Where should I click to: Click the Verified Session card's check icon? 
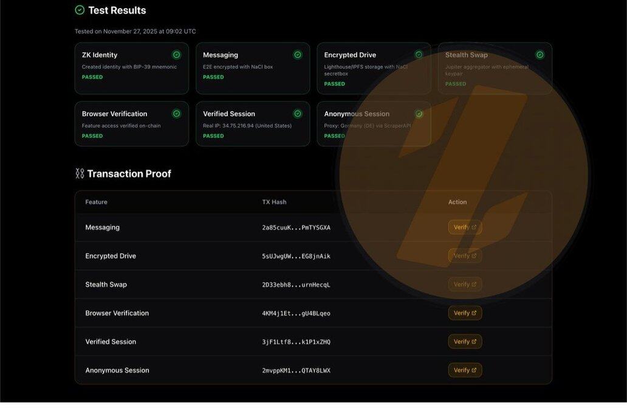[x=298, y=114]
